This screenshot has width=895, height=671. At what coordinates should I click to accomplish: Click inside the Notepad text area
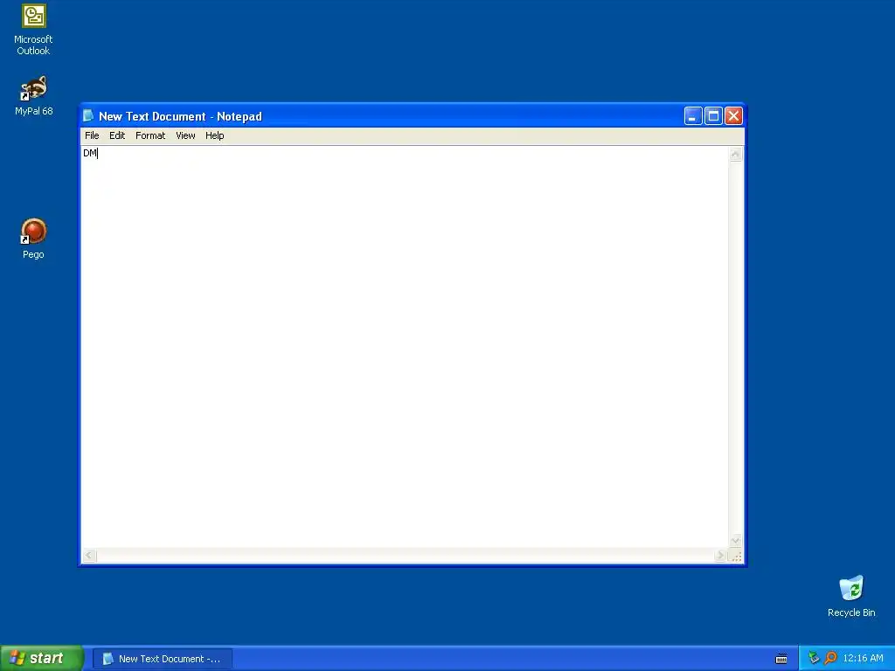click(x=405, y=347)
